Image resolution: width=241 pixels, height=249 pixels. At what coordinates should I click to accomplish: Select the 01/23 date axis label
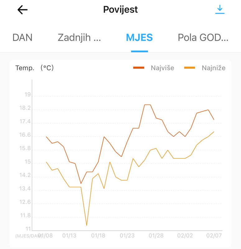[127, 236]
